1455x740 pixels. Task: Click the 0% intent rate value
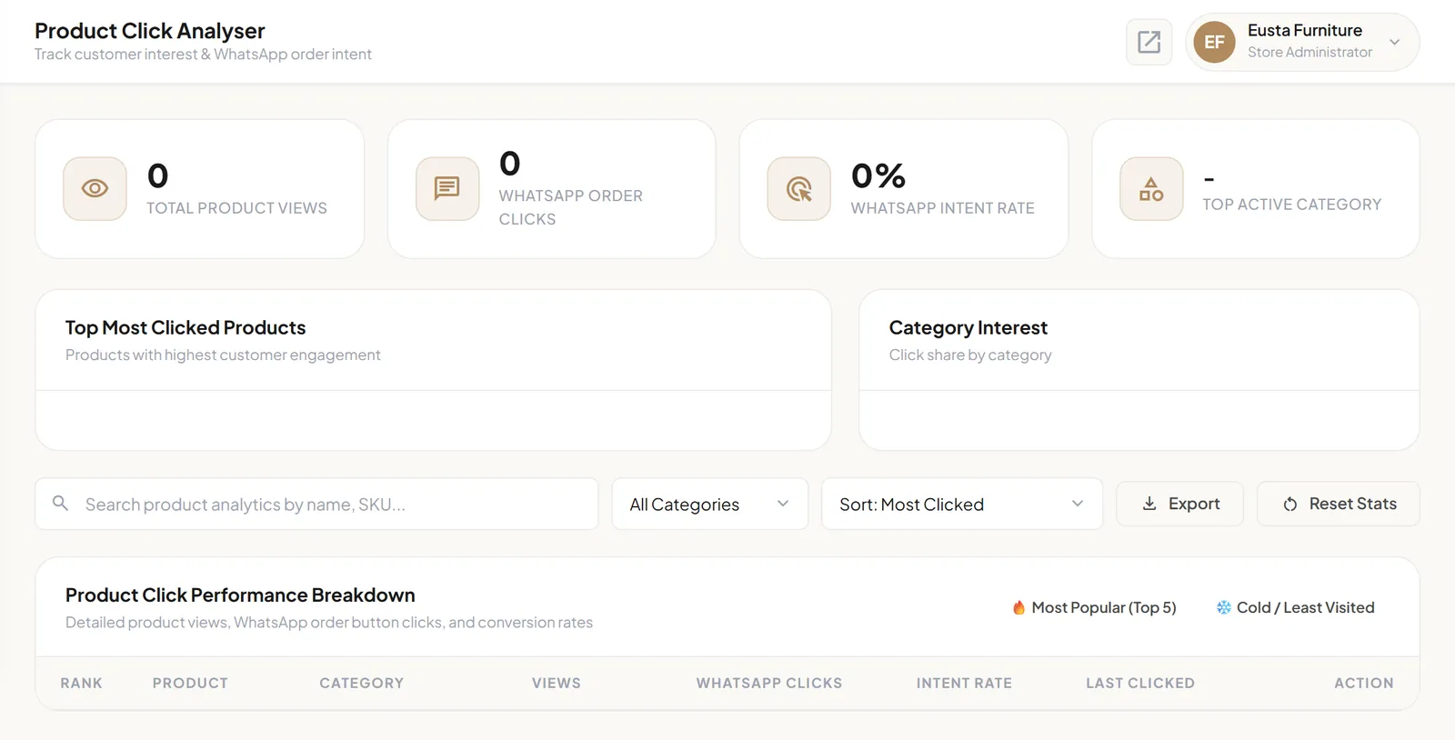(878, 175)
